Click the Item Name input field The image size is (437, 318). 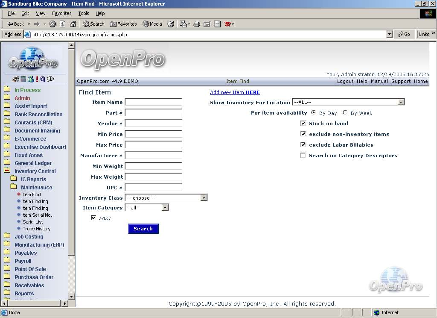click(x=153, y=102)
